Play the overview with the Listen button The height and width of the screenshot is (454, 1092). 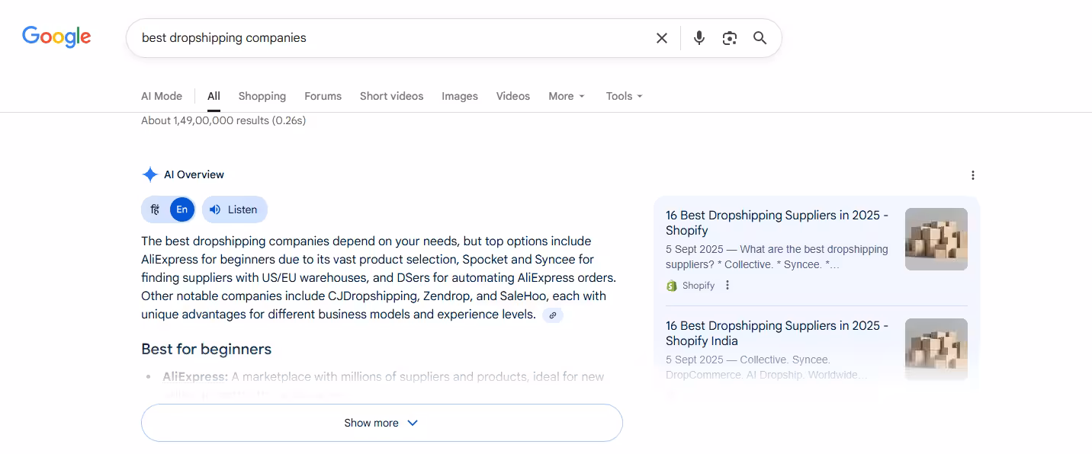pos(235,209)
